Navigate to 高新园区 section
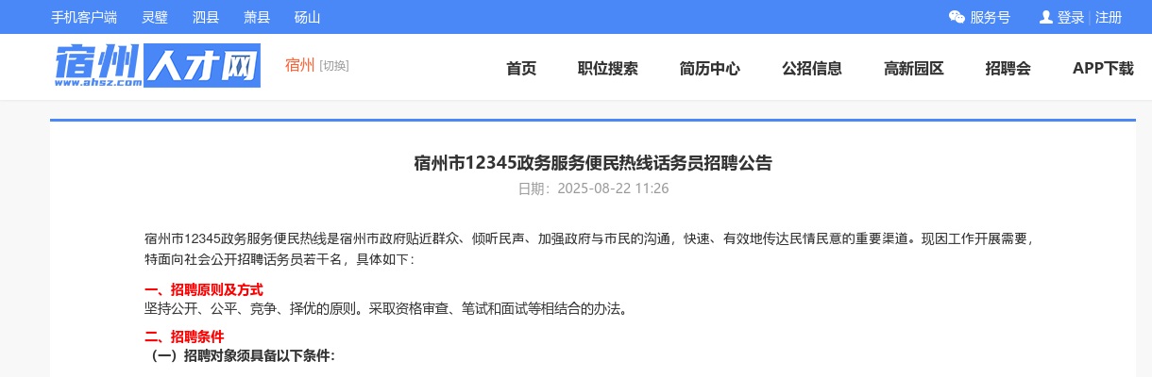1152x377 pixels. (x=914, y=68)
